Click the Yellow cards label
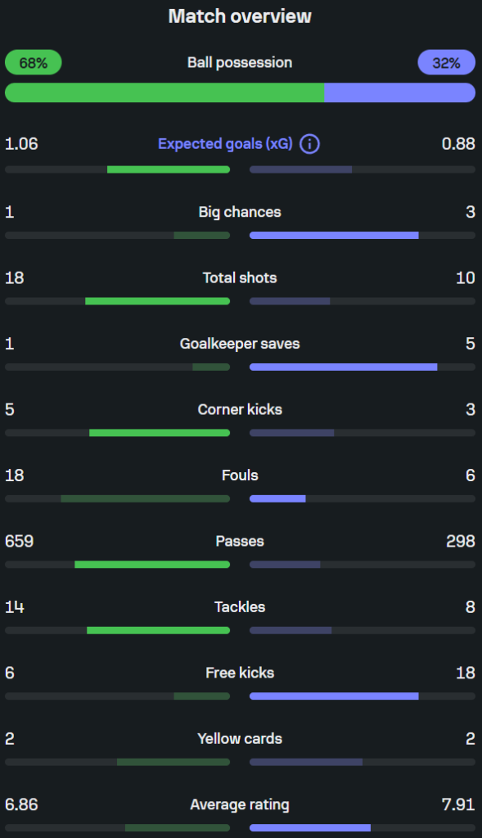The width and height of the screenshot is (482, 838). [x=240, y=739]
